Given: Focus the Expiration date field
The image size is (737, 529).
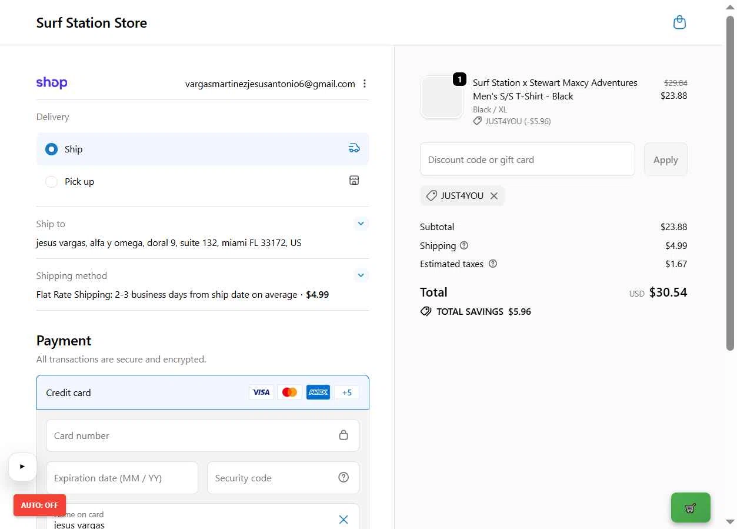Looking at the screenshot, I should 122,478.
